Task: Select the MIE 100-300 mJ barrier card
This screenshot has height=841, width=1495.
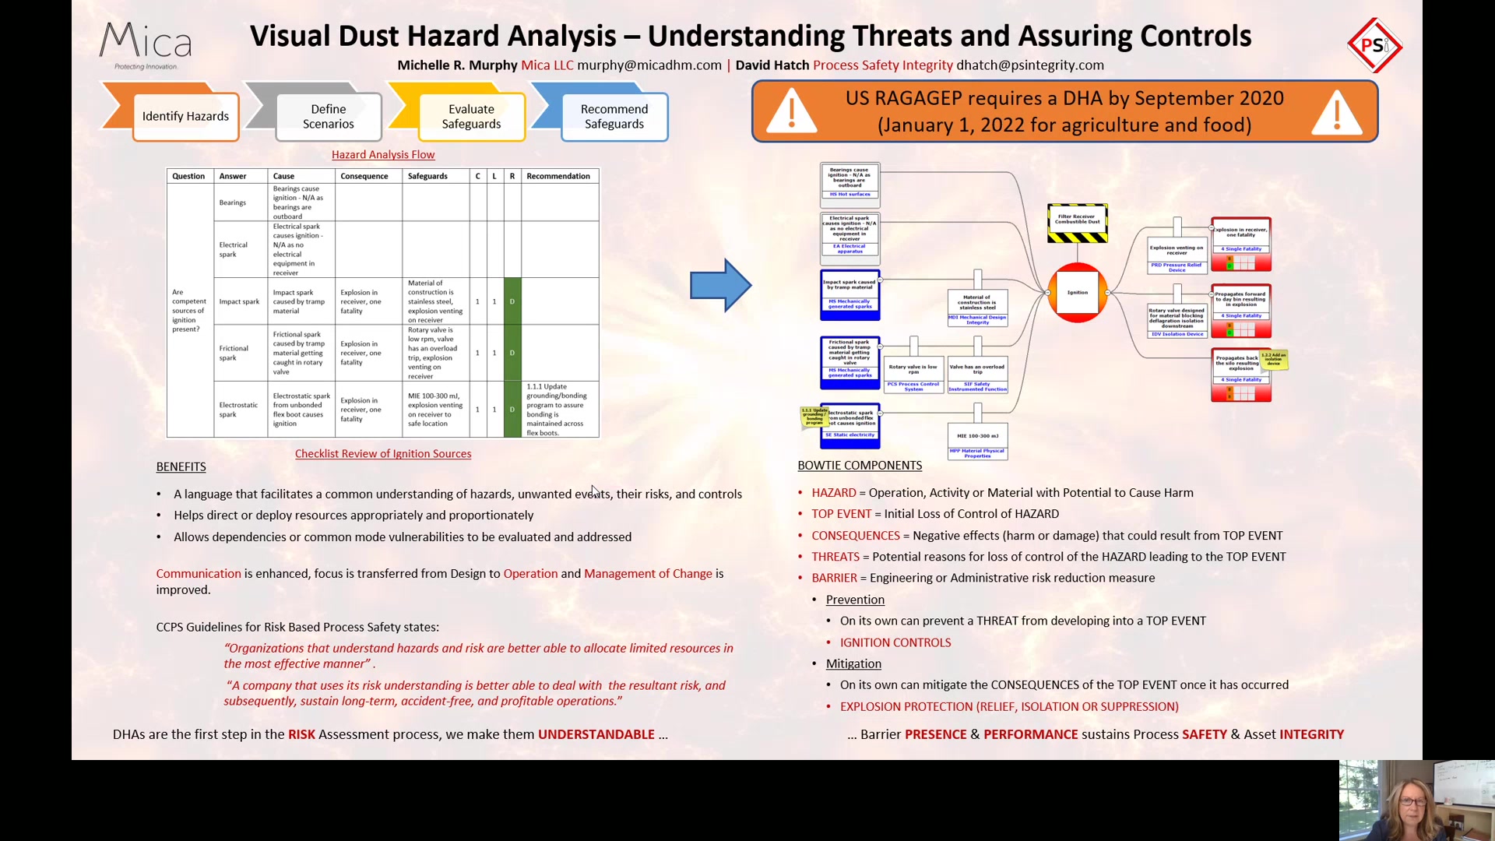Action: (977, 442)
